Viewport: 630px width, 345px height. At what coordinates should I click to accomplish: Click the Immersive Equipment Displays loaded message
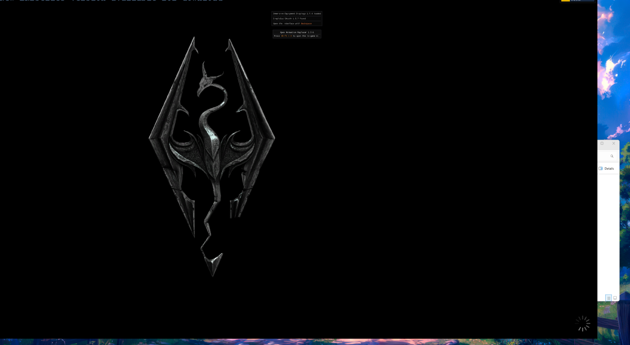(x=297, y=14)
